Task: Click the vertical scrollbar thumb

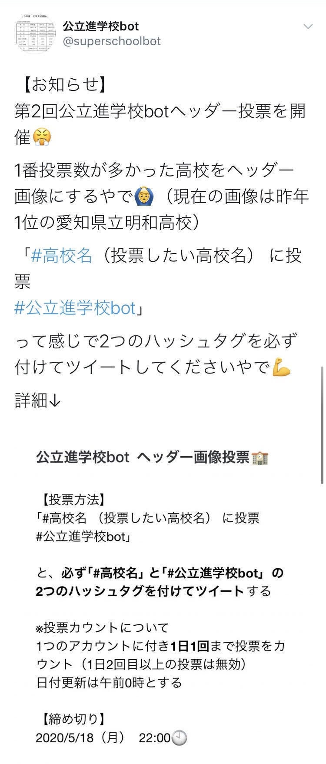Action: pyautogui.click(x=322, y=425)
